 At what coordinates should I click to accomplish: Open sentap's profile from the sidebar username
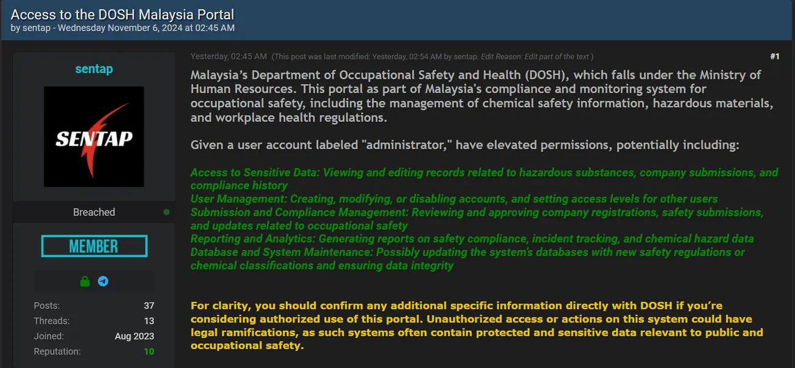point(94,69)
